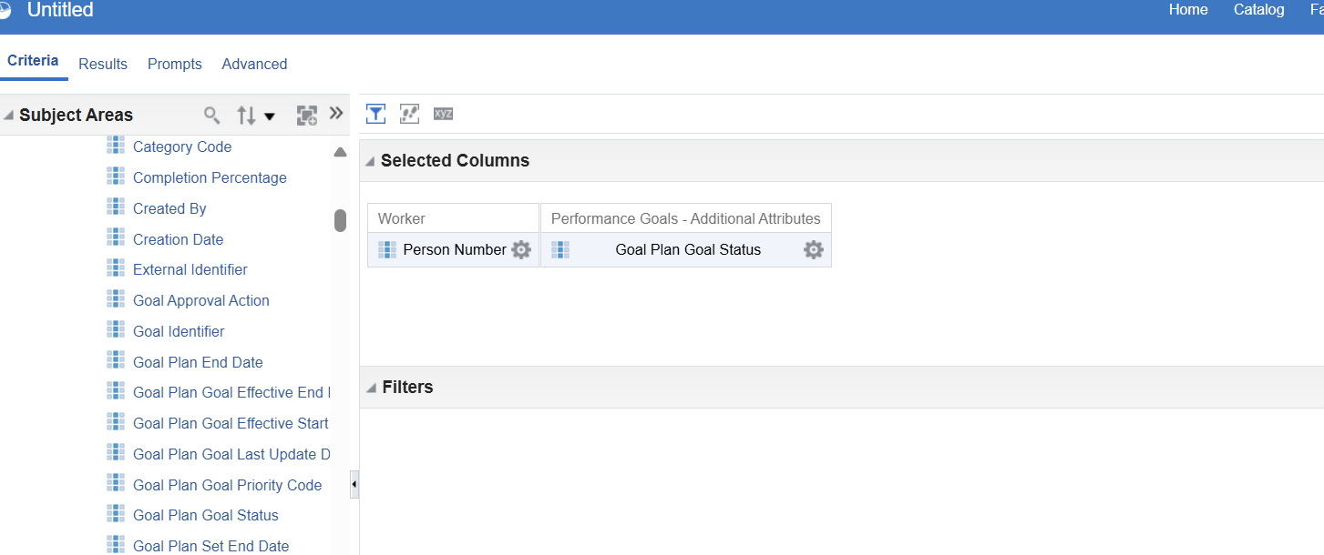Click Performance Goals - Additional Attributes header
Image resolution: width=1324 pixels, height=555 pixels.
click(686, 218)
